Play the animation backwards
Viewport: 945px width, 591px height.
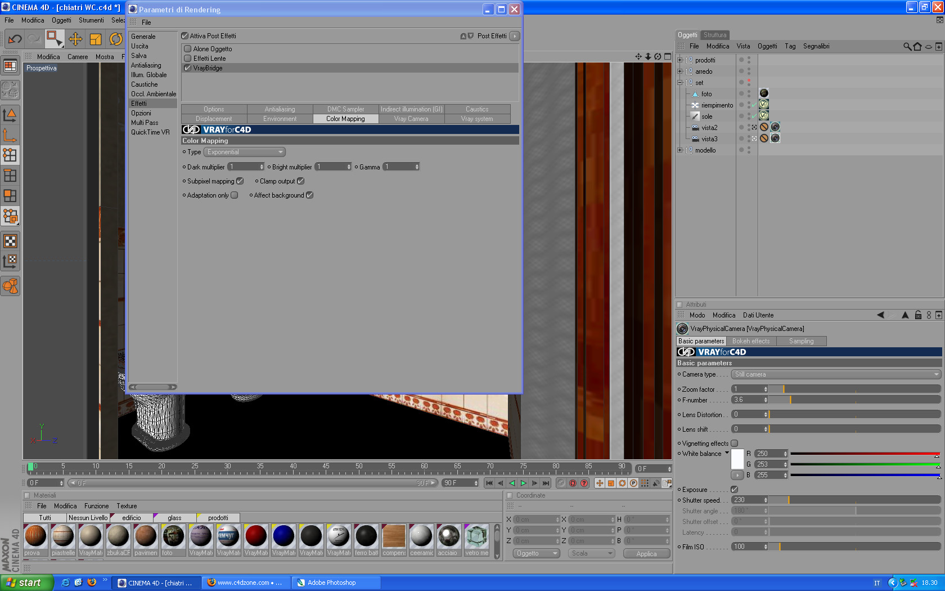tap(512, 483)
